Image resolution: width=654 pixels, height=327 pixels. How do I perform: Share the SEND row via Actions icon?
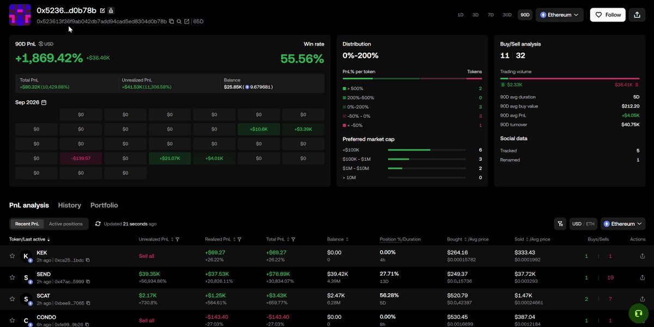click(641, 278)
